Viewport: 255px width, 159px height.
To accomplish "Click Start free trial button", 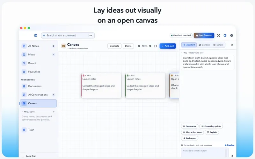I will (x=204, y=36).
